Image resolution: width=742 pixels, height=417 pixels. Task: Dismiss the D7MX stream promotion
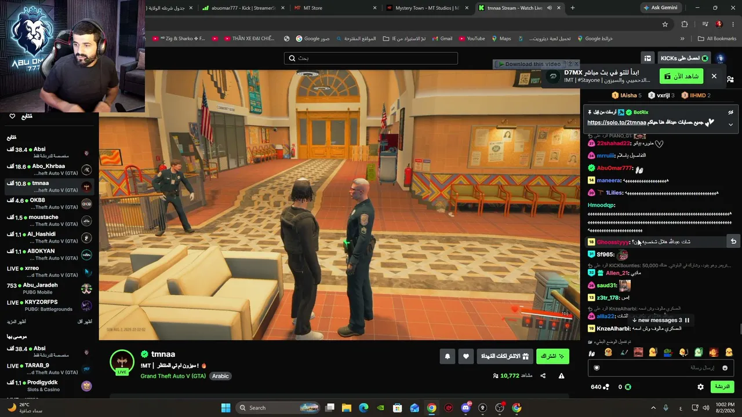[x=714, y=76]
